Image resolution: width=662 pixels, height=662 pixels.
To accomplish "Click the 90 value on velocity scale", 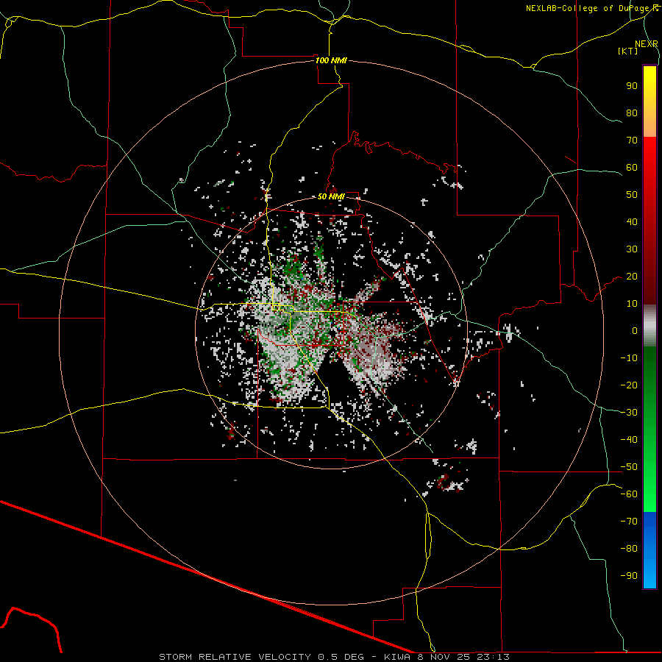I will coord(632,86).
